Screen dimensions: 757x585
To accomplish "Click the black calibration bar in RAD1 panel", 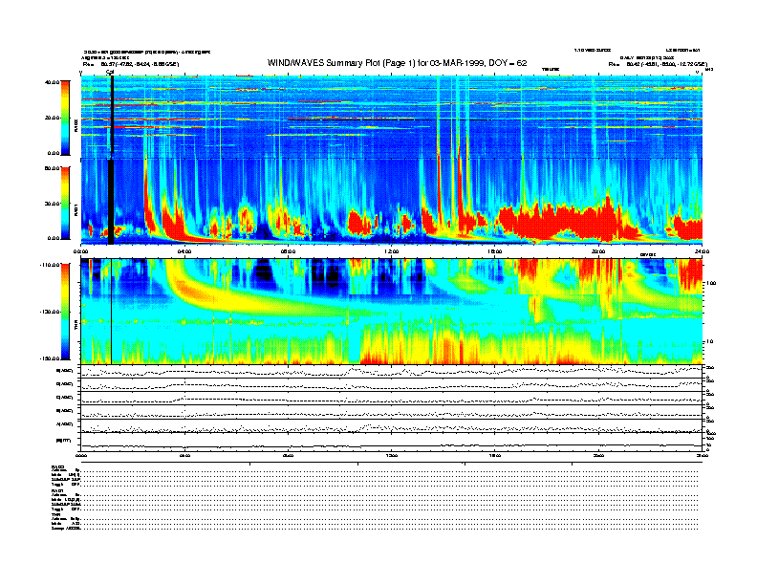I will coord(111,203).
